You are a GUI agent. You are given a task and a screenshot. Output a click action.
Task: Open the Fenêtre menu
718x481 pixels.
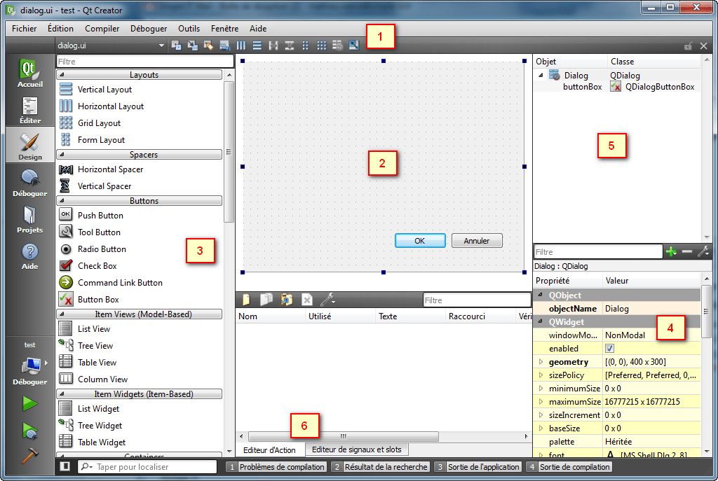[x=224, y=28]
